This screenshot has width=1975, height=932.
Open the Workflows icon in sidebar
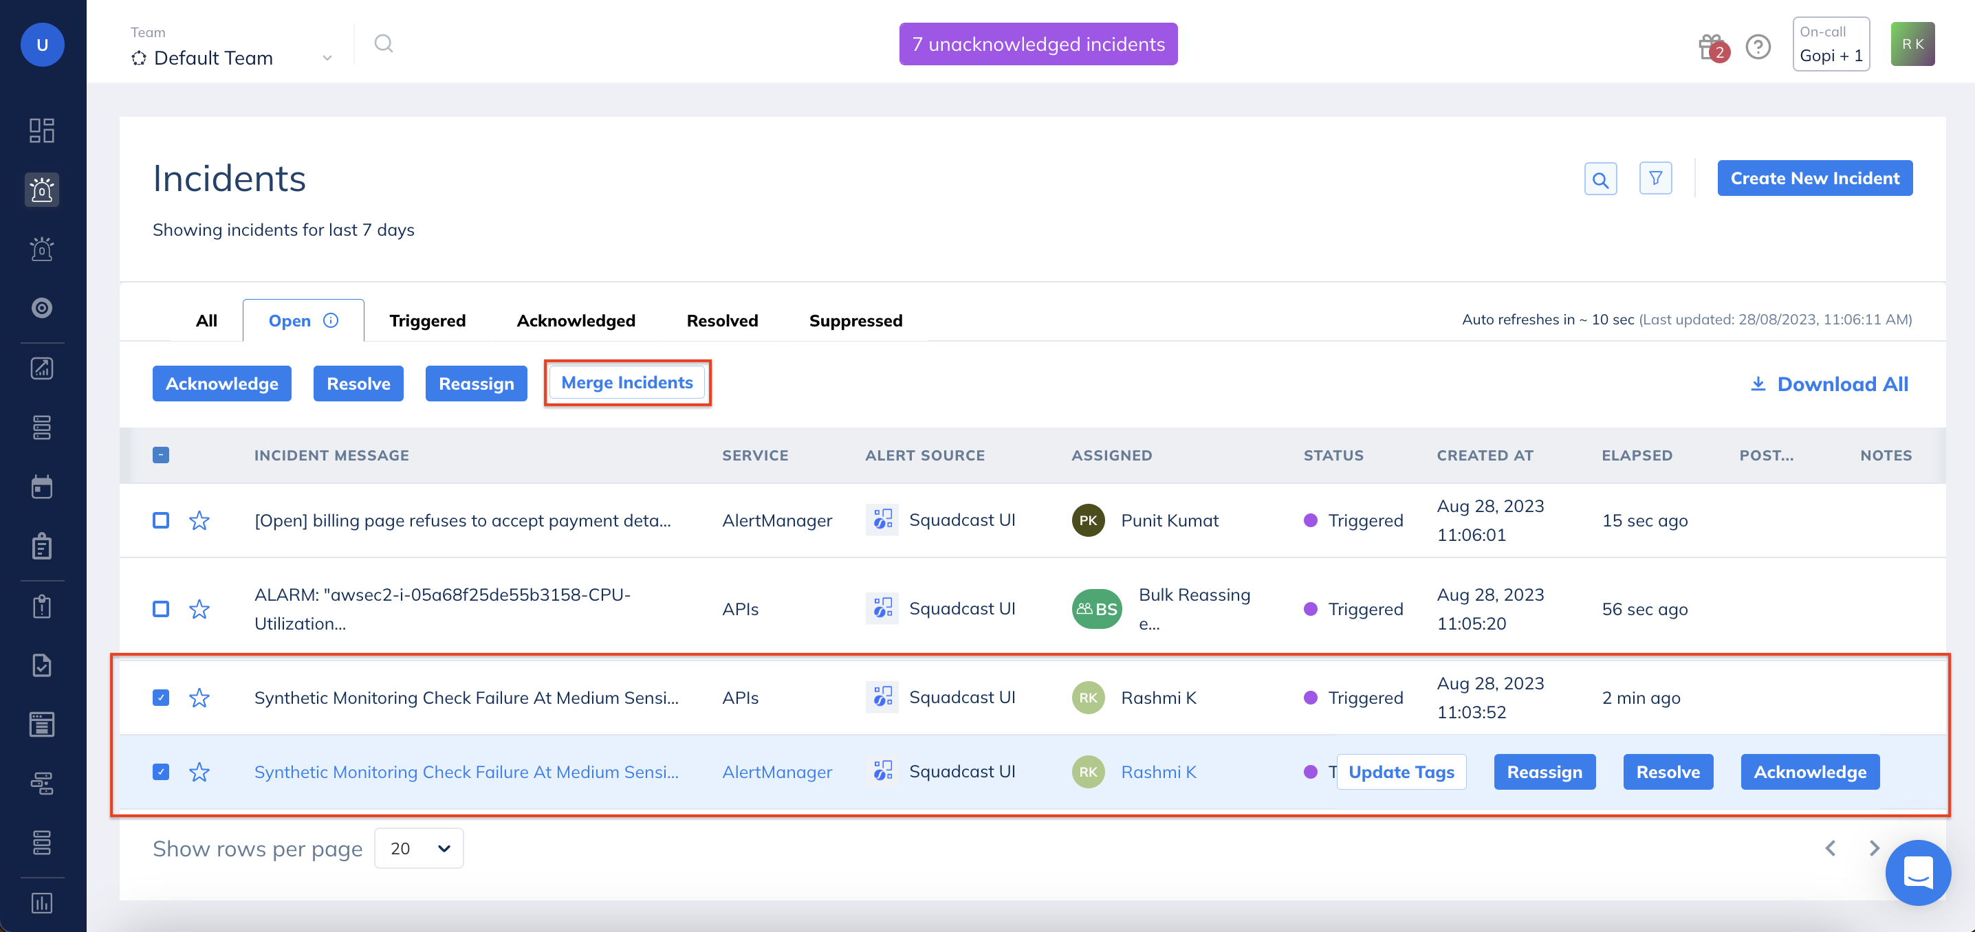(x=42, y=784)
